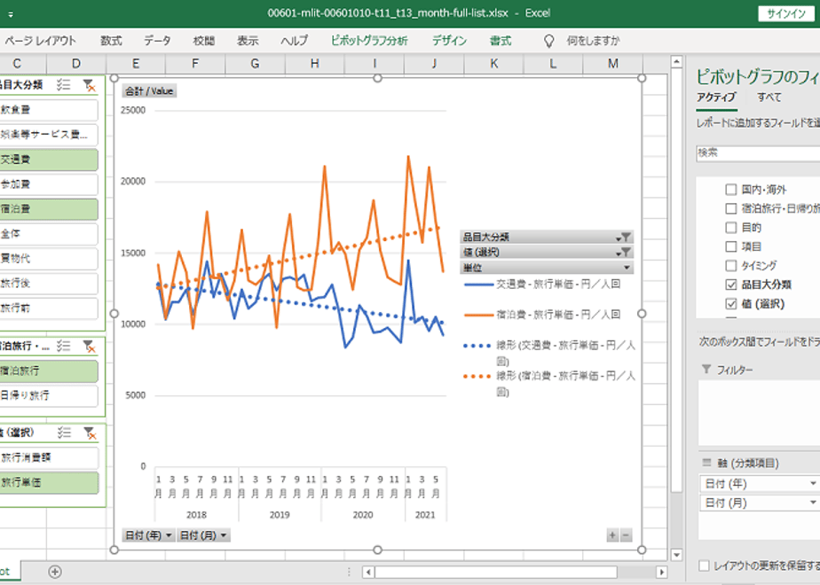Click horizontal scrollbar right arrow
Screen dimensions: 820x585
click(661, 572)
